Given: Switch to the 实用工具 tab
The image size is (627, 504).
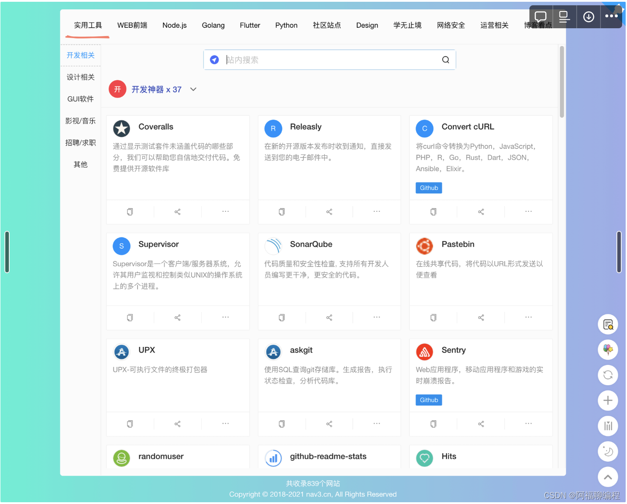Looking at the screenshot, I should (x=88, y=26).
